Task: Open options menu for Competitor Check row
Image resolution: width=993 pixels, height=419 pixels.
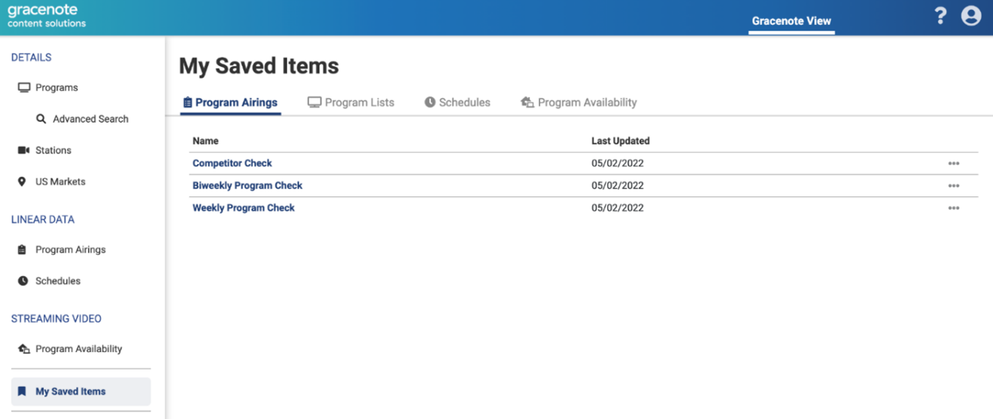Action: click(953, 163)
